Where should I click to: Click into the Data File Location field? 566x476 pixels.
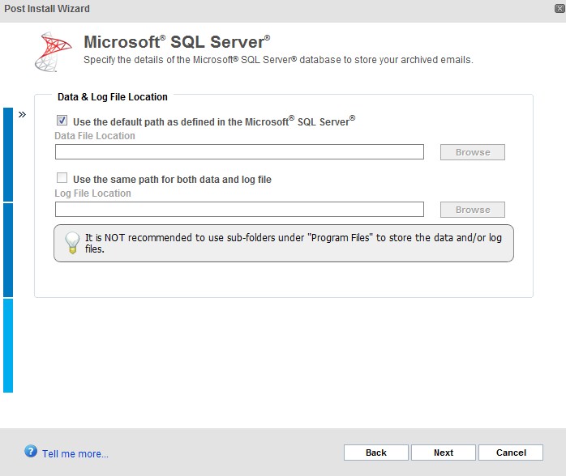coord(239,151)
